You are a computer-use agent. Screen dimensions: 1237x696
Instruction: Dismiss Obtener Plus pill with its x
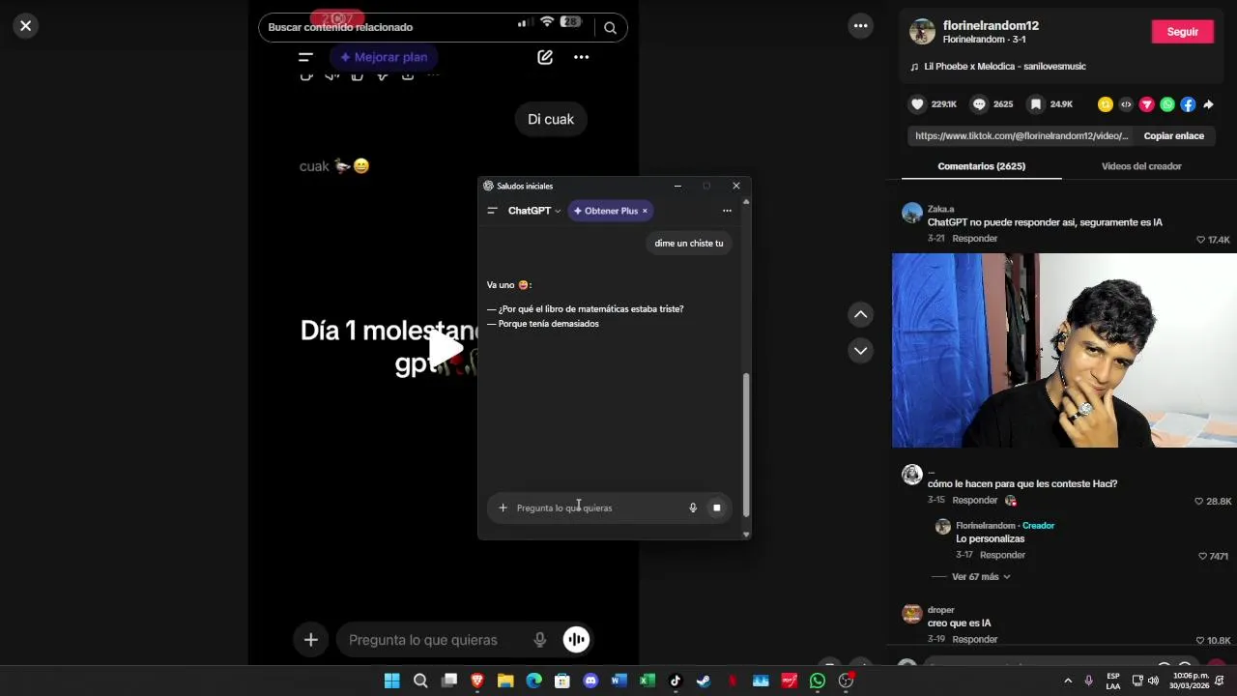click(645, 211)
